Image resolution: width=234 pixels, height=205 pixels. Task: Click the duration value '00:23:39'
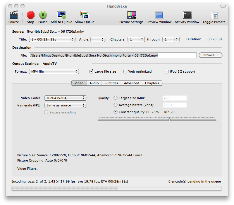(214, 39)
